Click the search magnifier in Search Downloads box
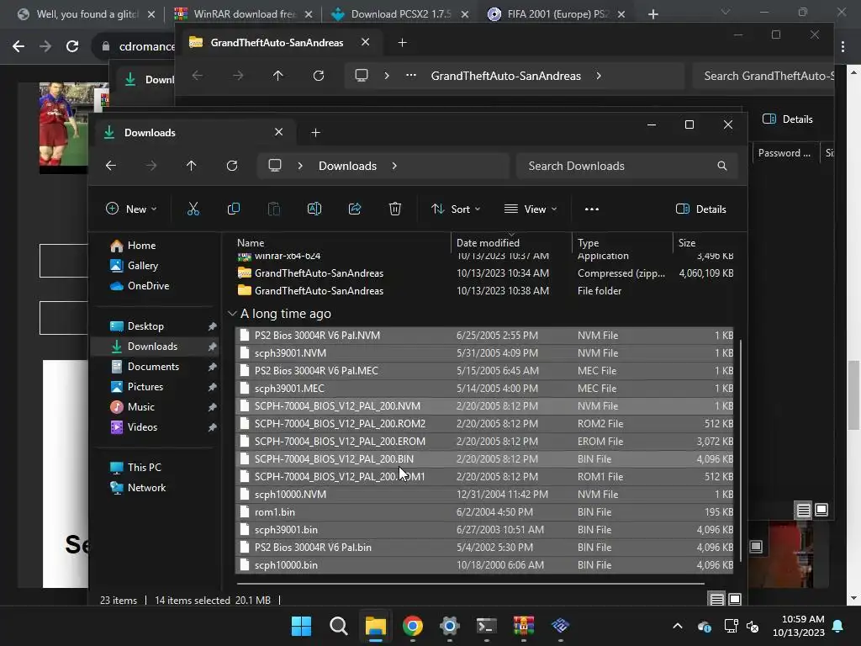Screen dimensions: 861x646 pos(721,166)
